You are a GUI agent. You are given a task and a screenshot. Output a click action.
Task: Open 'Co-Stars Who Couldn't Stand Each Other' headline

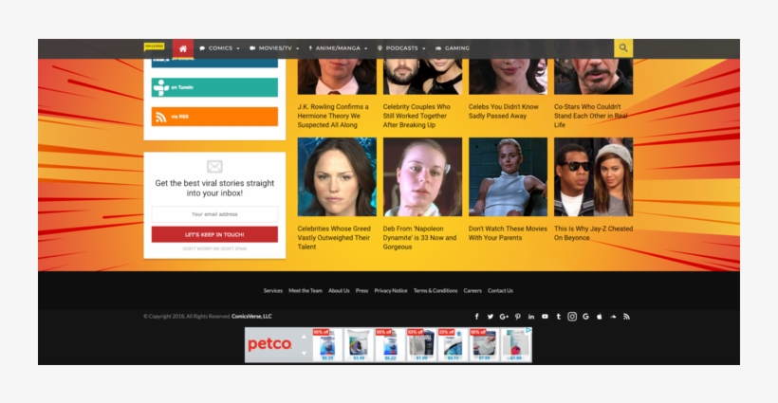point(591,116)
